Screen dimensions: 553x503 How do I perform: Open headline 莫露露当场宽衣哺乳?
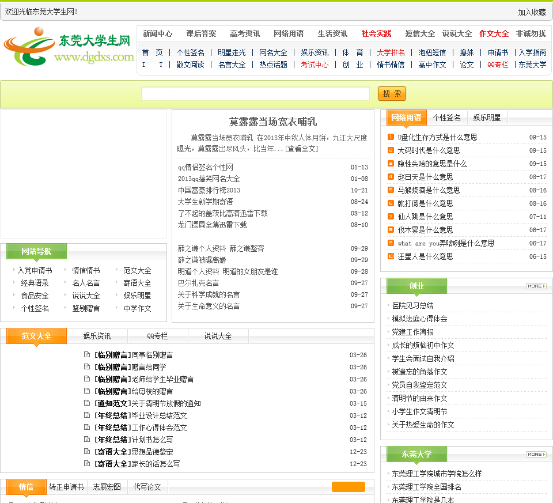pyautogui.click(x=272, y=122)
